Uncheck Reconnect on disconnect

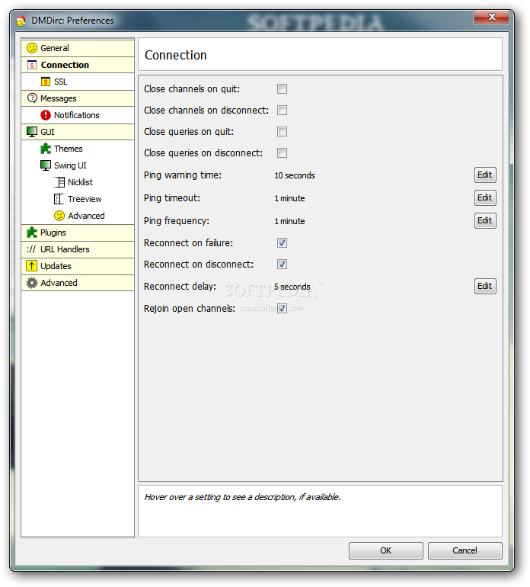pyautogui.click(x=282, y=265)
